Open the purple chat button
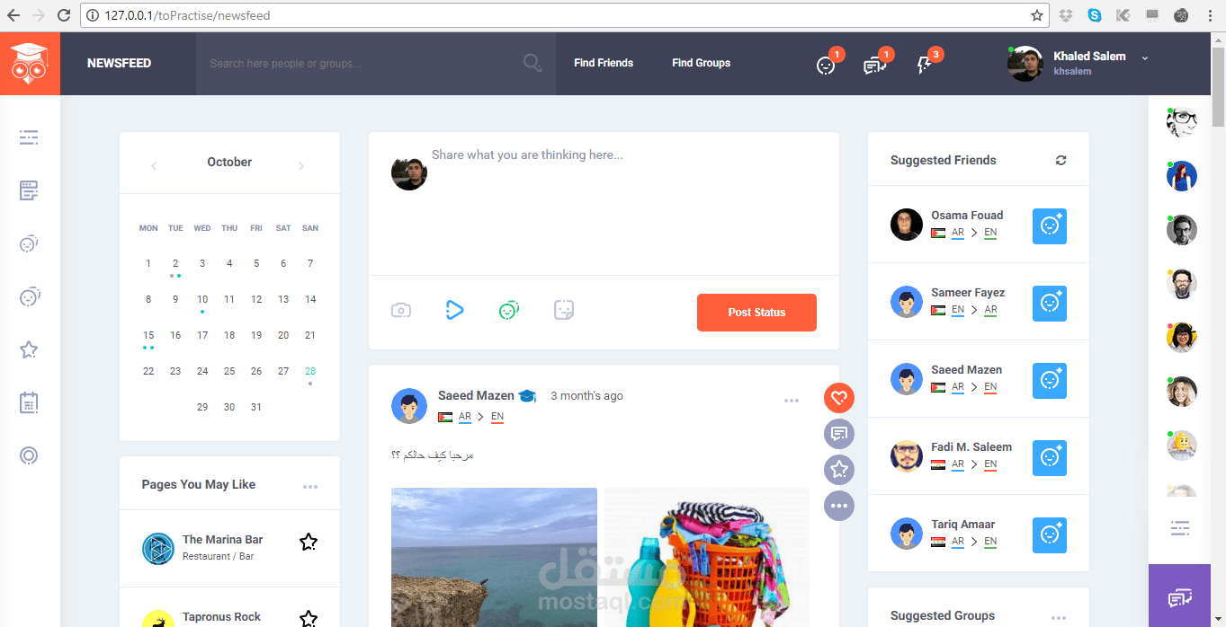Viewport: 1226px width, 627px height. [1179, 596]
